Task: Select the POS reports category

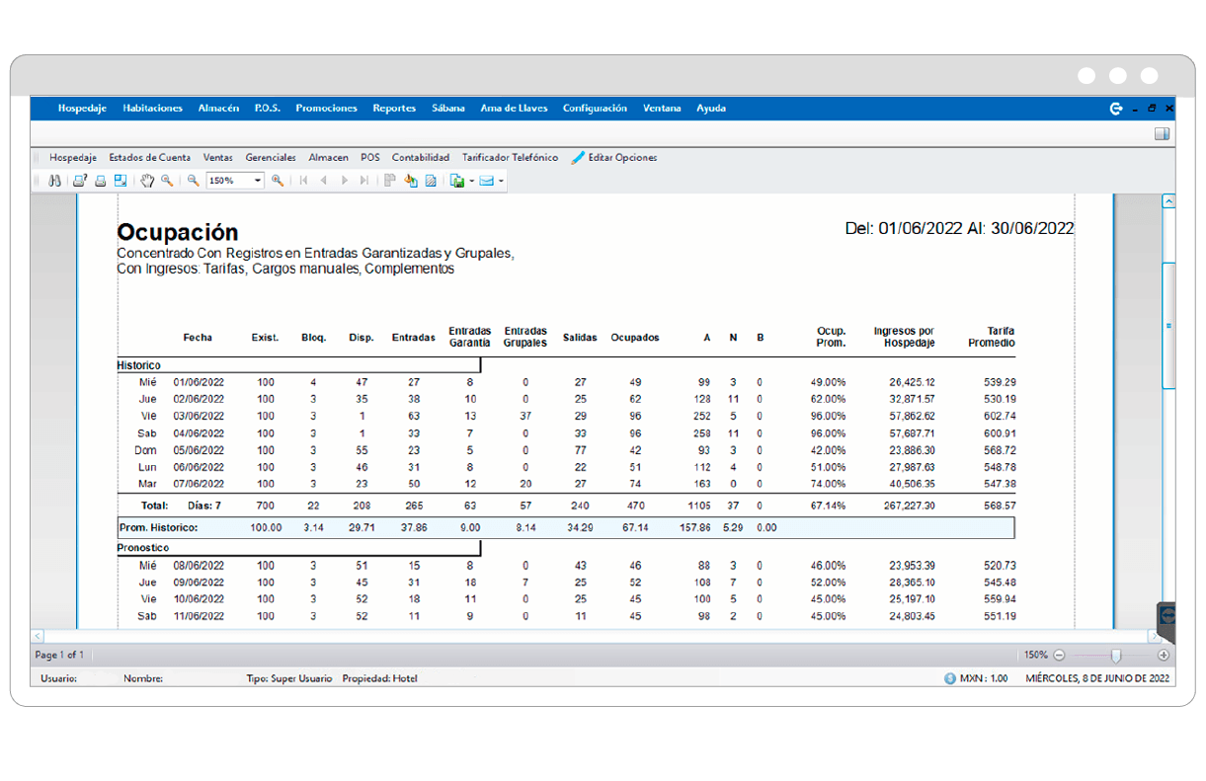Action: (x=370, y=157)
